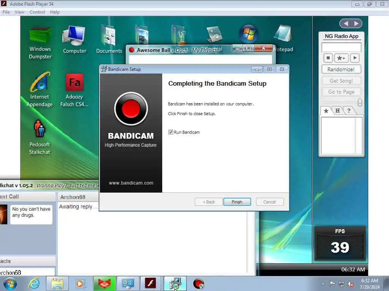Click Cancel in Bandicam Setup

coord(269,202)
